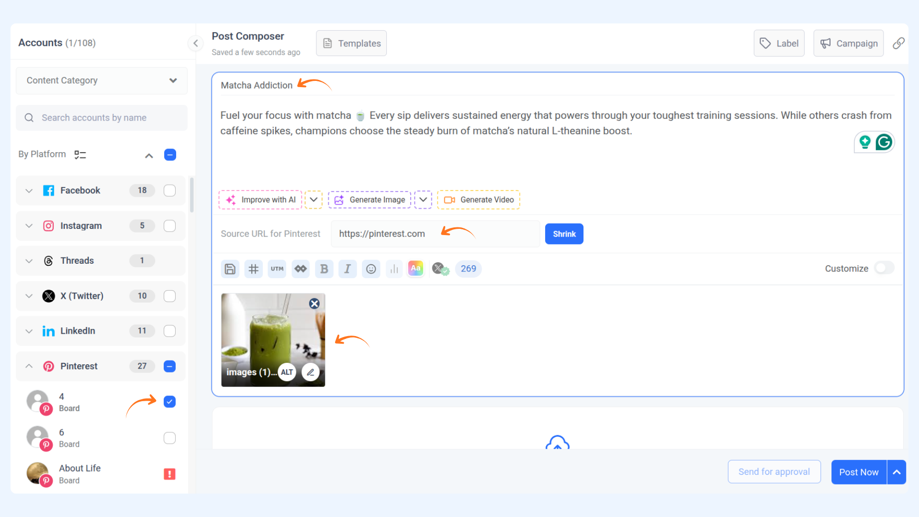The height and width of the screenshot is (517, 919).
Task: Remove the attached matcha image
Action: point(314,303)
